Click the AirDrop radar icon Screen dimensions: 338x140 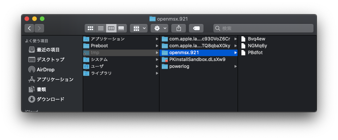pos(32,69)
